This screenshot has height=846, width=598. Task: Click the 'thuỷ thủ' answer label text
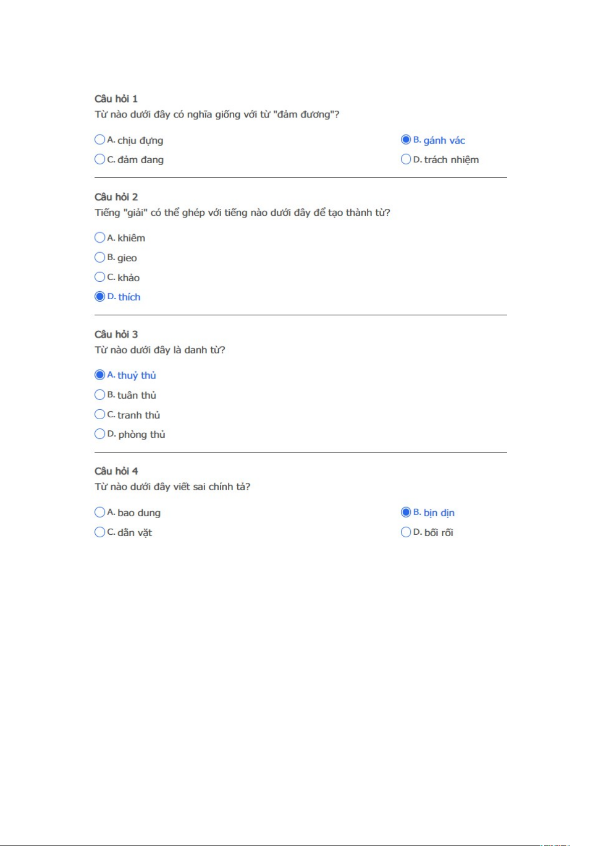tap(136, 376)
